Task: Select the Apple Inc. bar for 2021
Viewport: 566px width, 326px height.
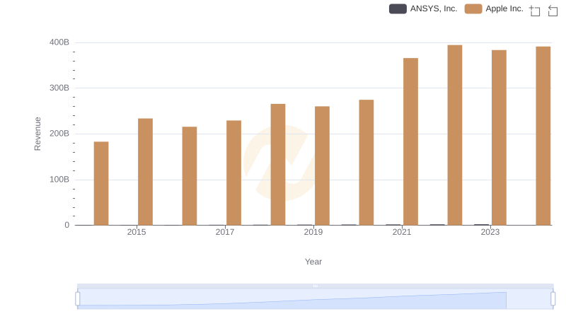Action: 410,141
